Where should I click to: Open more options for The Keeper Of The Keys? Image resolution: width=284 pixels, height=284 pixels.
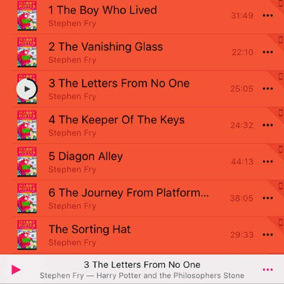pyautogui.click(x=268, y=125)
